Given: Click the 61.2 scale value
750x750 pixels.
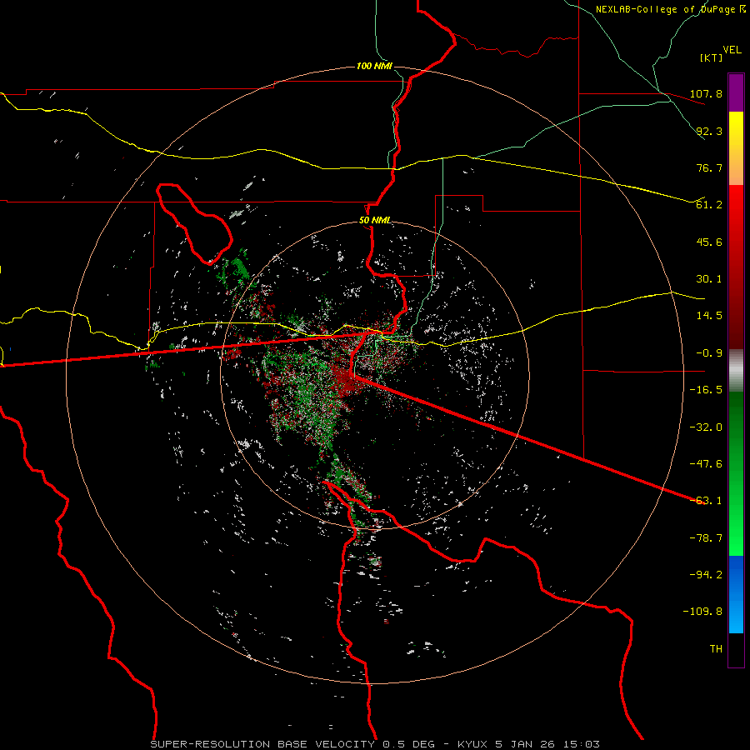Looking at the screenshot, I should tap(709, 205).
